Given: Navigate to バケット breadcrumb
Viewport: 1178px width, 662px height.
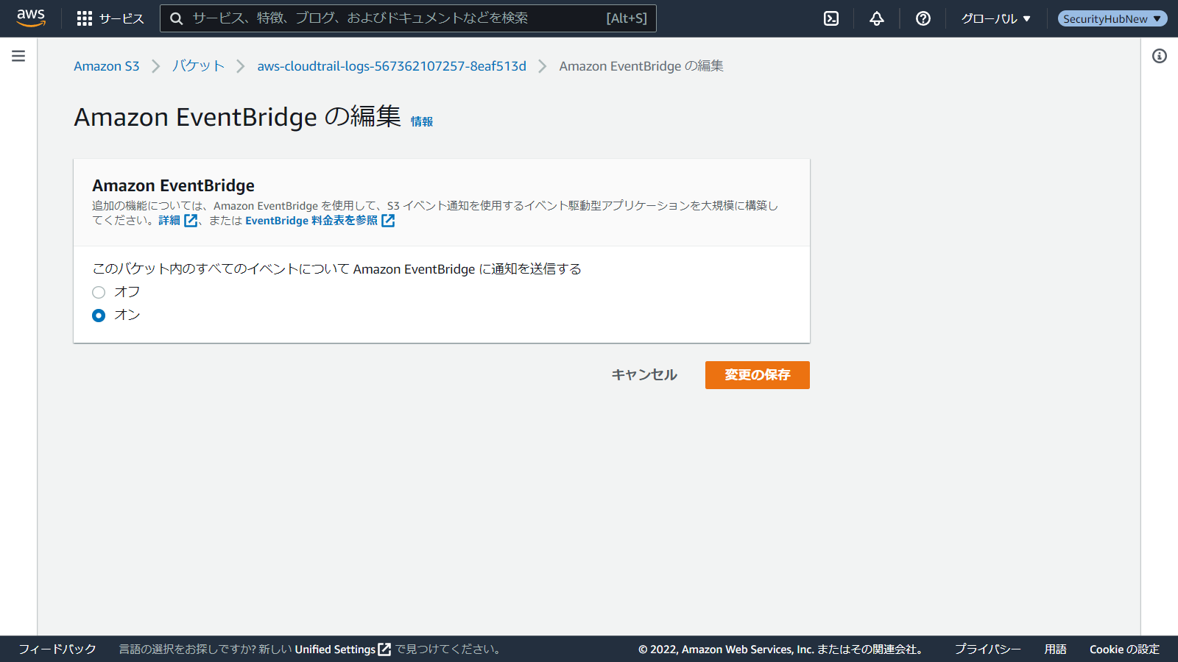Looking at the screenshot, I should (198, 66).
